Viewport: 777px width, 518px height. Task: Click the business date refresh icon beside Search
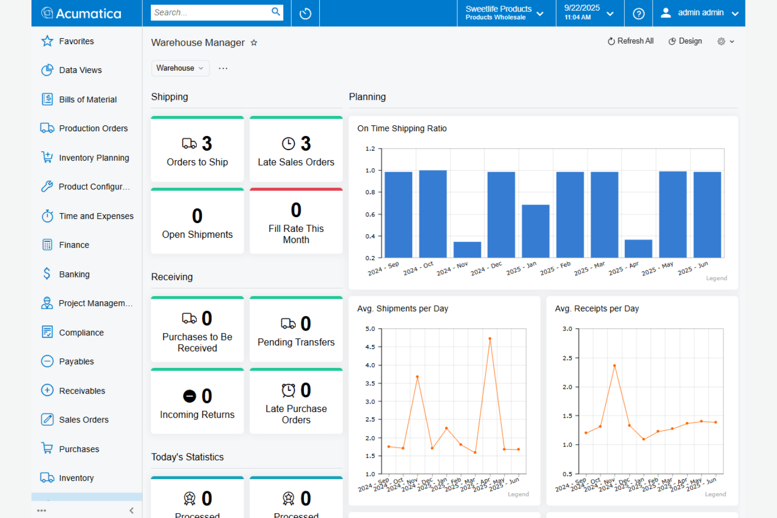click(305, 13)
